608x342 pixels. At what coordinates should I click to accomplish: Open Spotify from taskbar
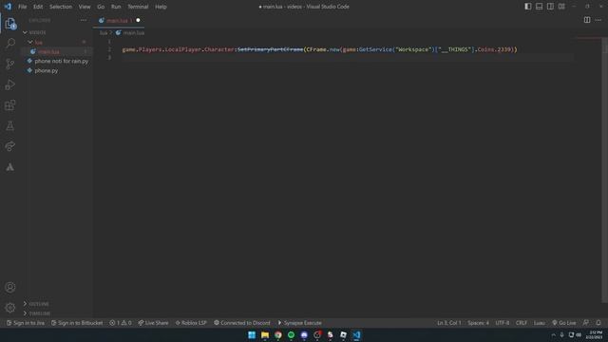[x=291, y=334]
